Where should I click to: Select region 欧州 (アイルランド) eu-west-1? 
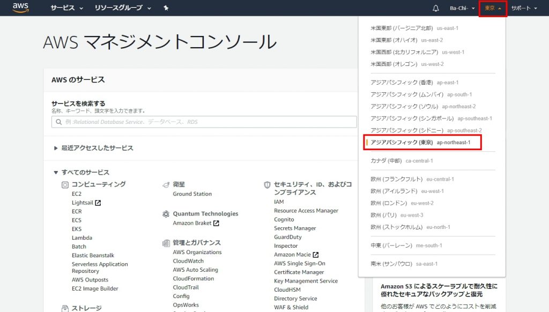click(x=407, y=191)
